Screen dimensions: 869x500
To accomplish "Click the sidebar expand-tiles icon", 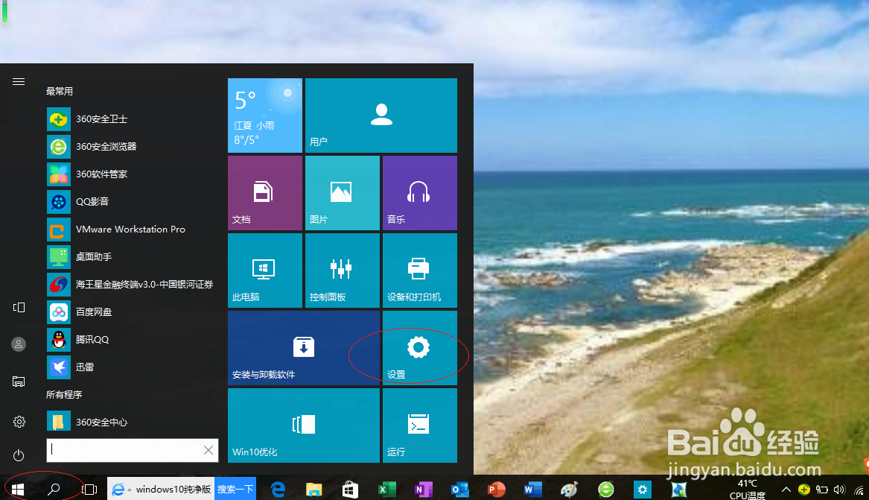I will coord(19,308).
